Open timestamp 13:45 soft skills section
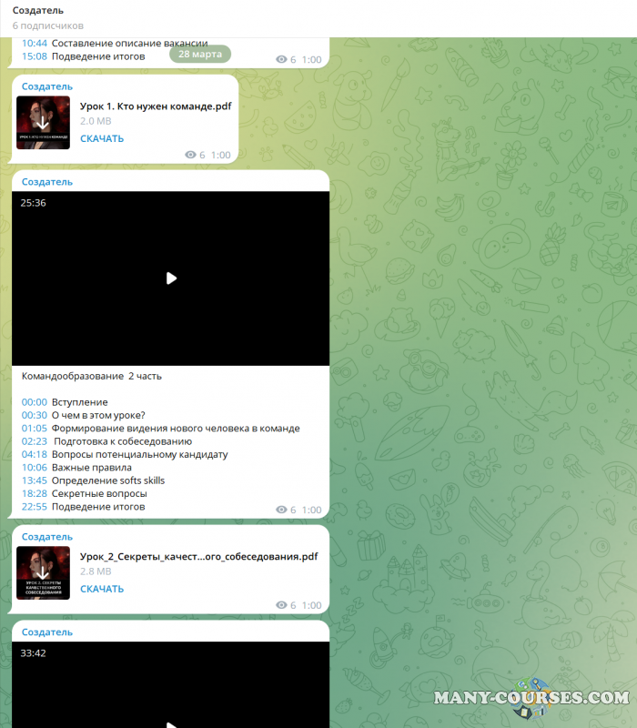The height and width of the screenshot is (728, 637). [x=34, y=480]
